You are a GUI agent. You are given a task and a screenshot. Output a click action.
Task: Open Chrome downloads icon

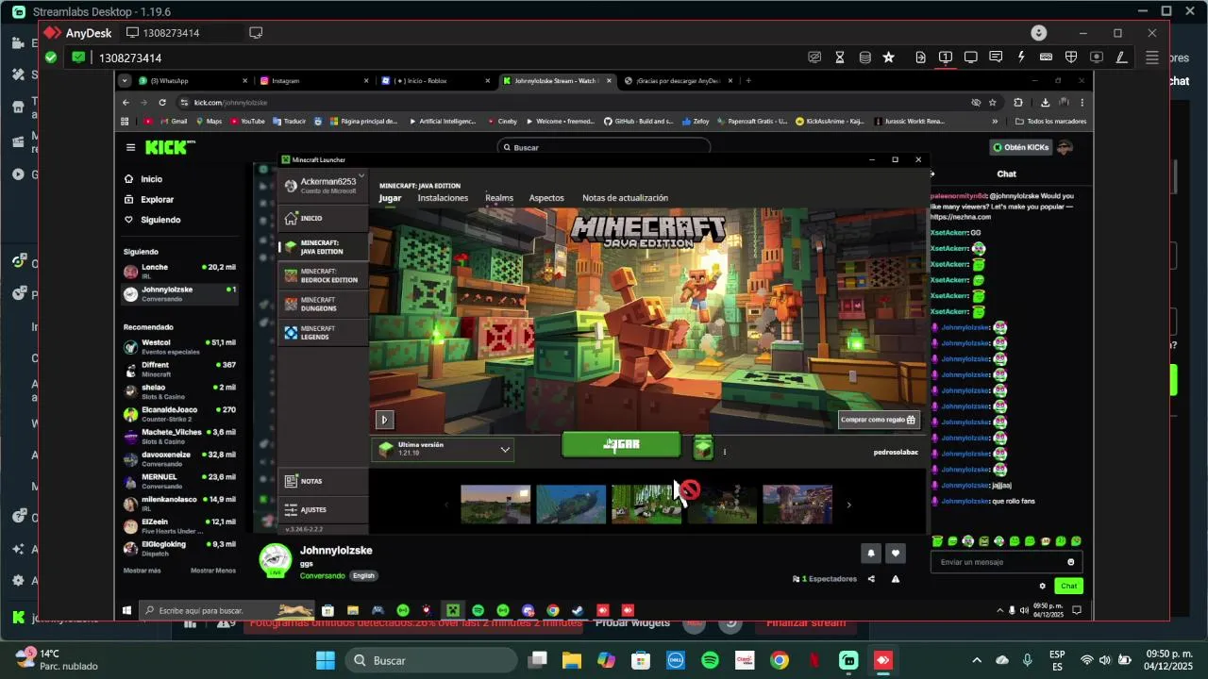(1045, 102)
